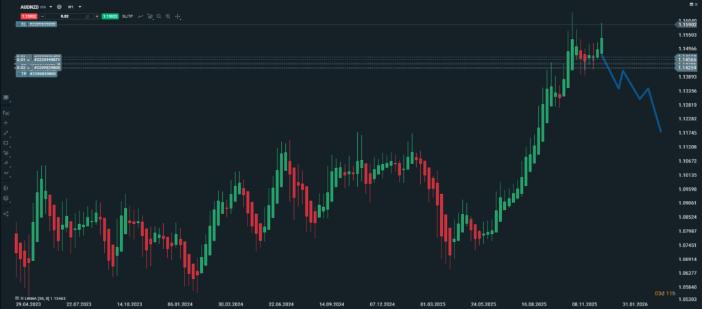Expand the 0.02 position order label

point(29,68)
